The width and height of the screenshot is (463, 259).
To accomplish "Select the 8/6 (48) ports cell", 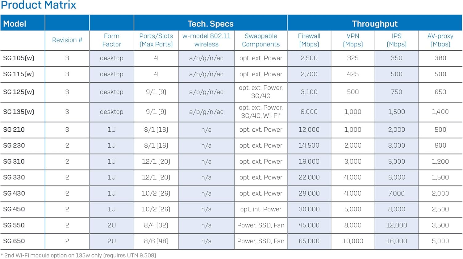I will (156, 241).
